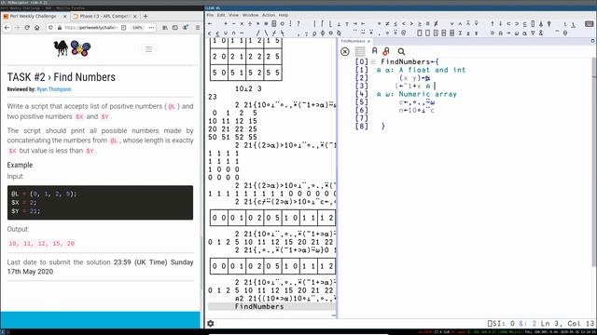
Task: Uncomment selected lines in editor
Action: point(386,51)
